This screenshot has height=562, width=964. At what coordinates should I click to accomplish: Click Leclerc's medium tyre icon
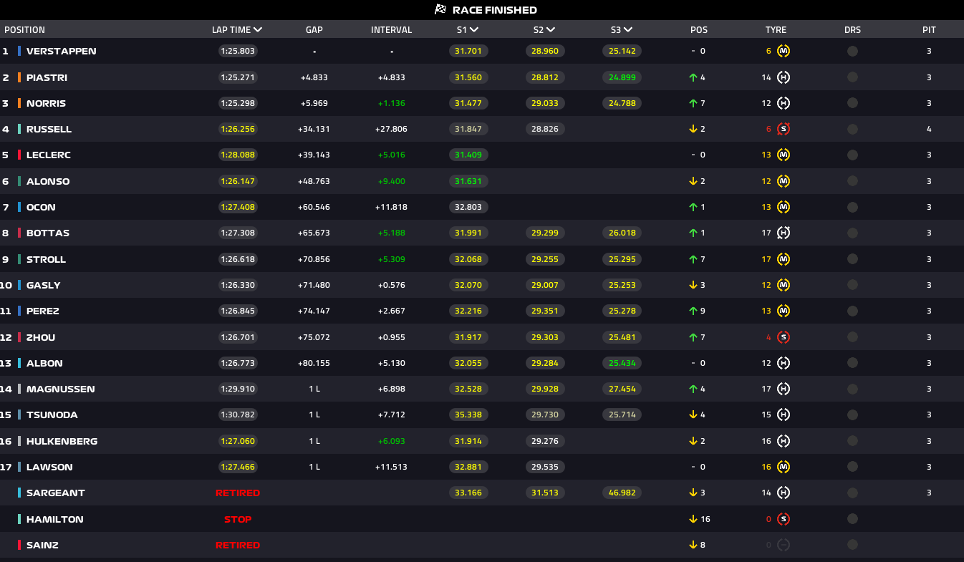click(784, 155)
